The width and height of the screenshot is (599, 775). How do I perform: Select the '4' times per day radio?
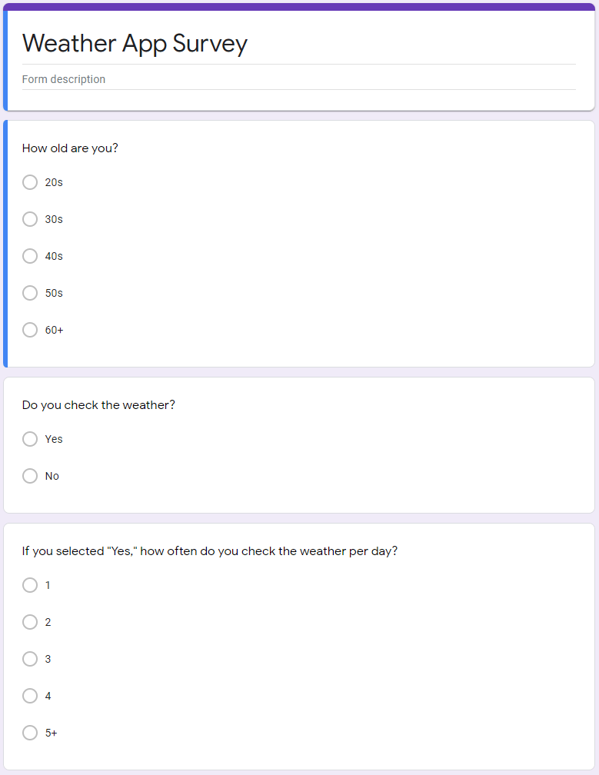click(30, 696)
